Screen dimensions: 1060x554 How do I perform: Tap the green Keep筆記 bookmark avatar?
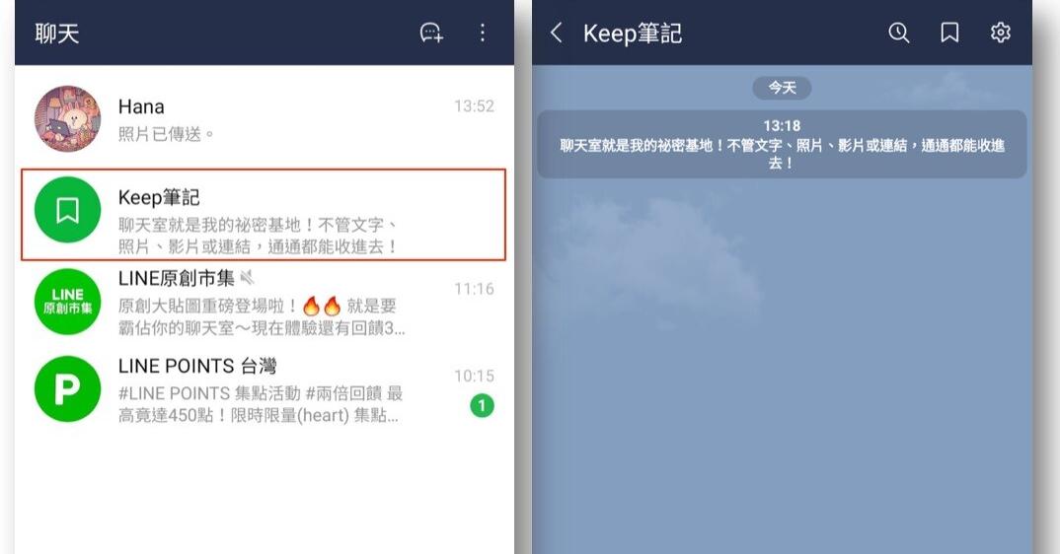point(67,210)
